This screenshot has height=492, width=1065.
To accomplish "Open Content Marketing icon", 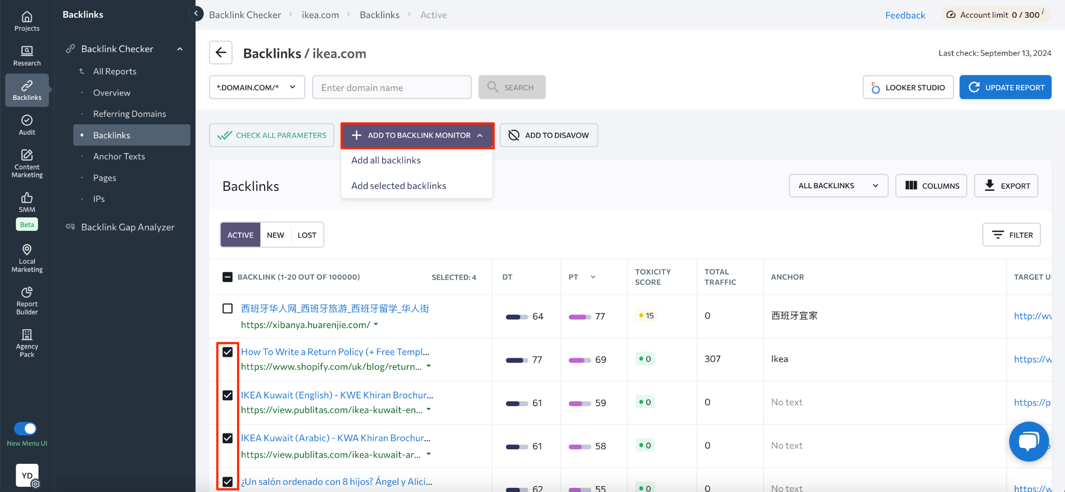I will (27, 163).
